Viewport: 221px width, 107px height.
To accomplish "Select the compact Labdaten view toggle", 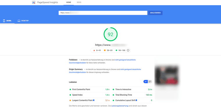I will tap(146, 81).
